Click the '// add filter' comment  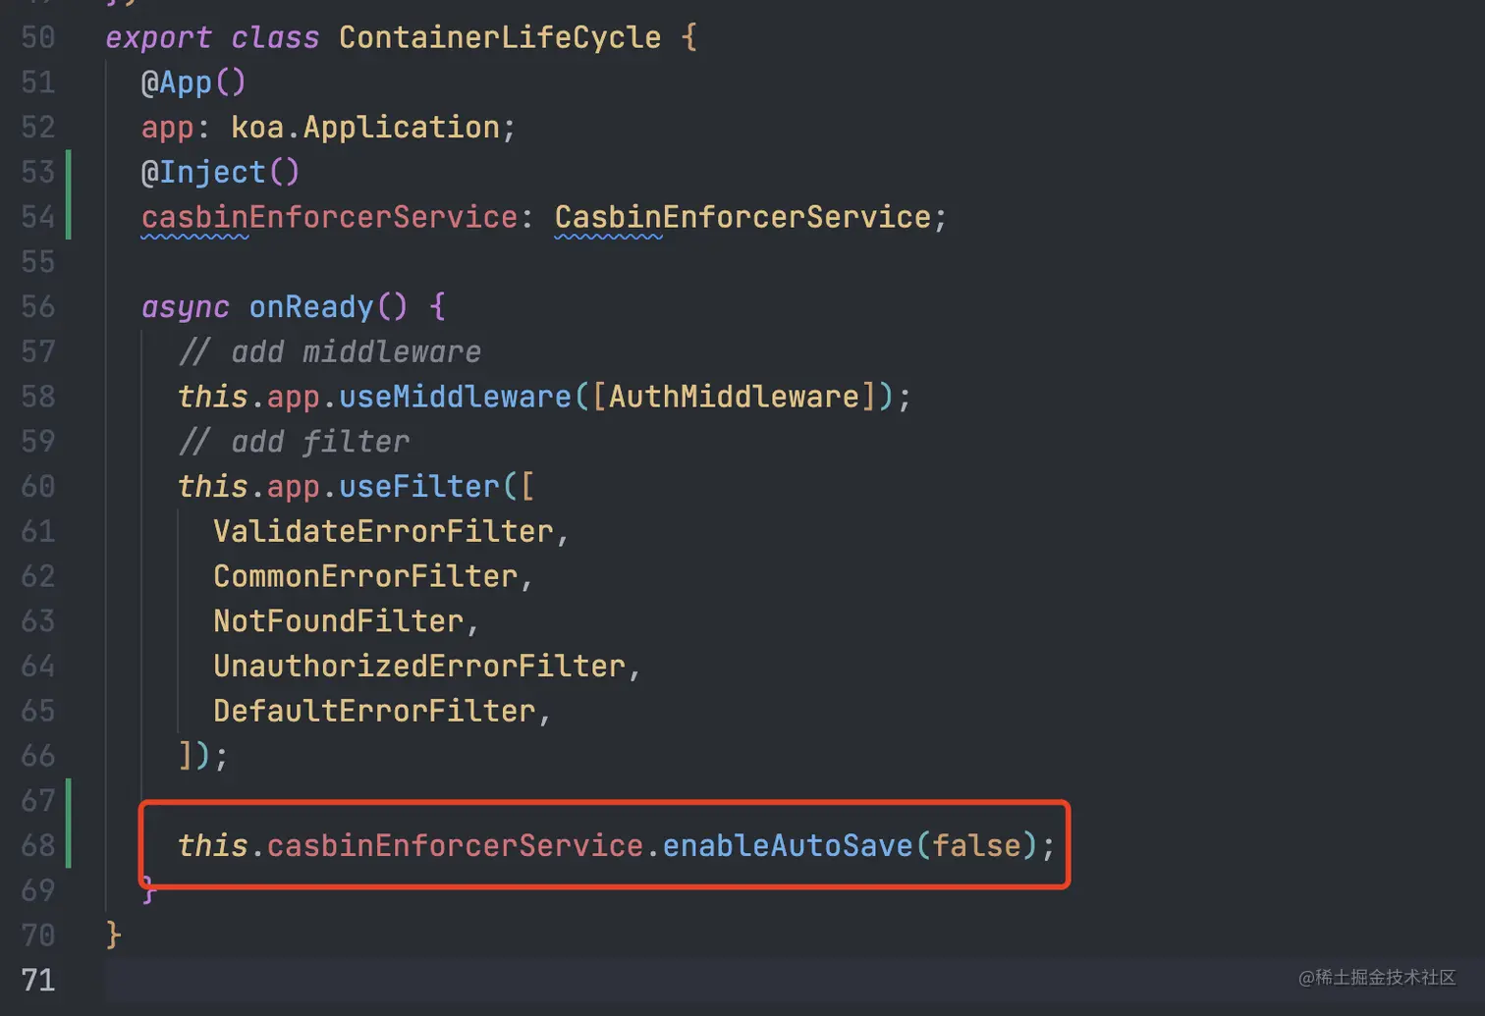pyautogui.click(x=294, y=442)
